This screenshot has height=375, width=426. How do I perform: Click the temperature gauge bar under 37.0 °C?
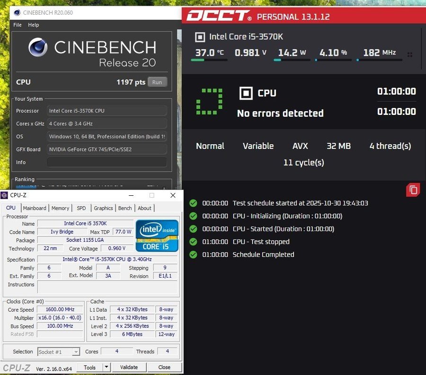tap(211, 60)
